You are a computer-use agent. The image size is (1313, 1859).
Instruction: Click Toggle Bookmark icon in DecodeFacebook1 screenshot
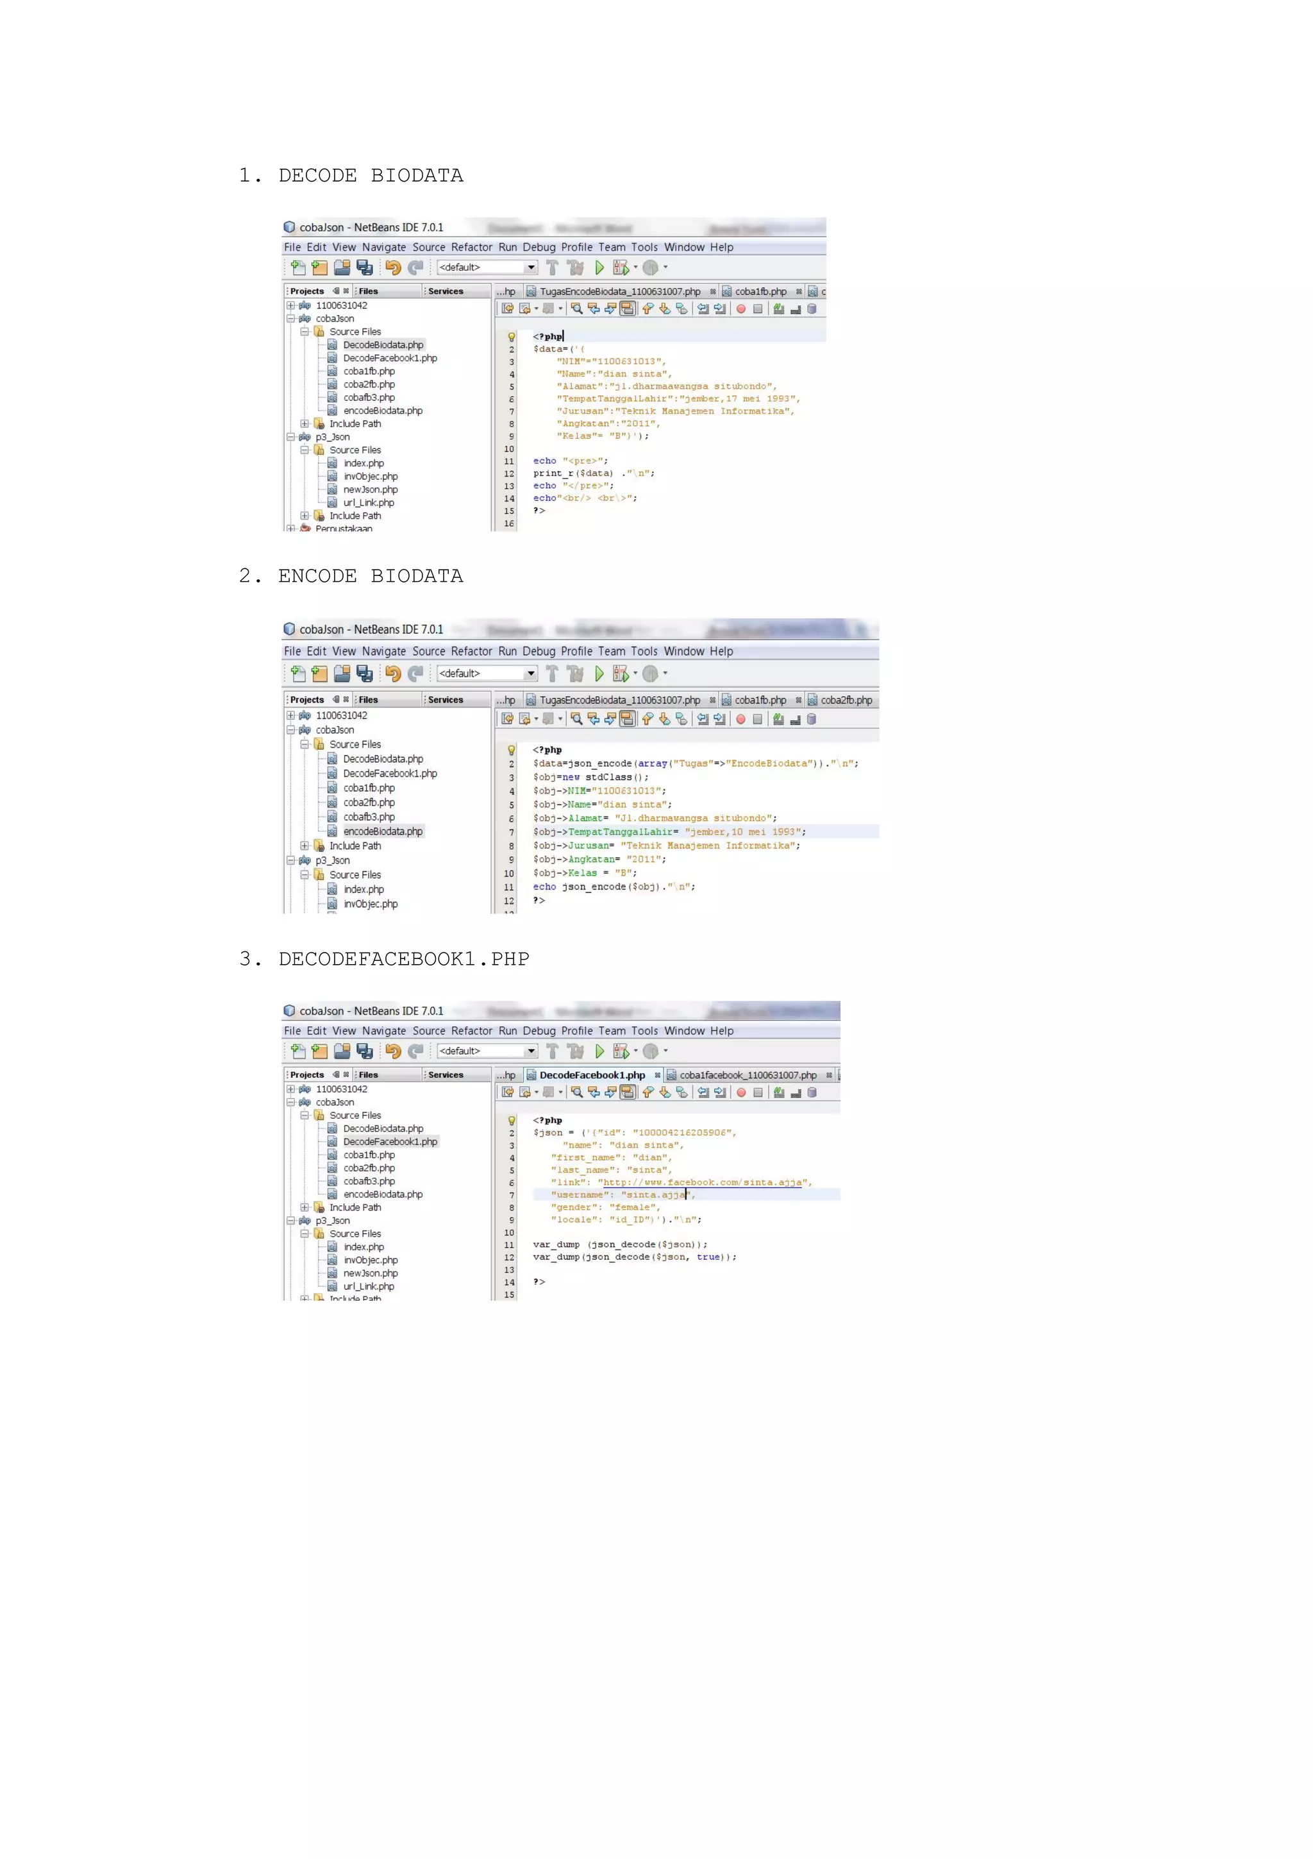[681, 1092]
